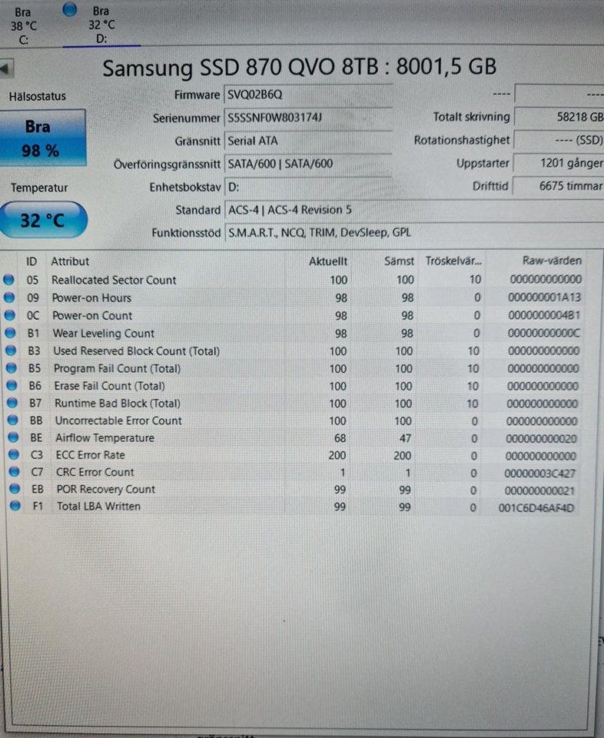Image resolution: width=604 pixels, height=738 pixels.
Task: Go to previous disk with the left arrow
Action: point(5,68)
